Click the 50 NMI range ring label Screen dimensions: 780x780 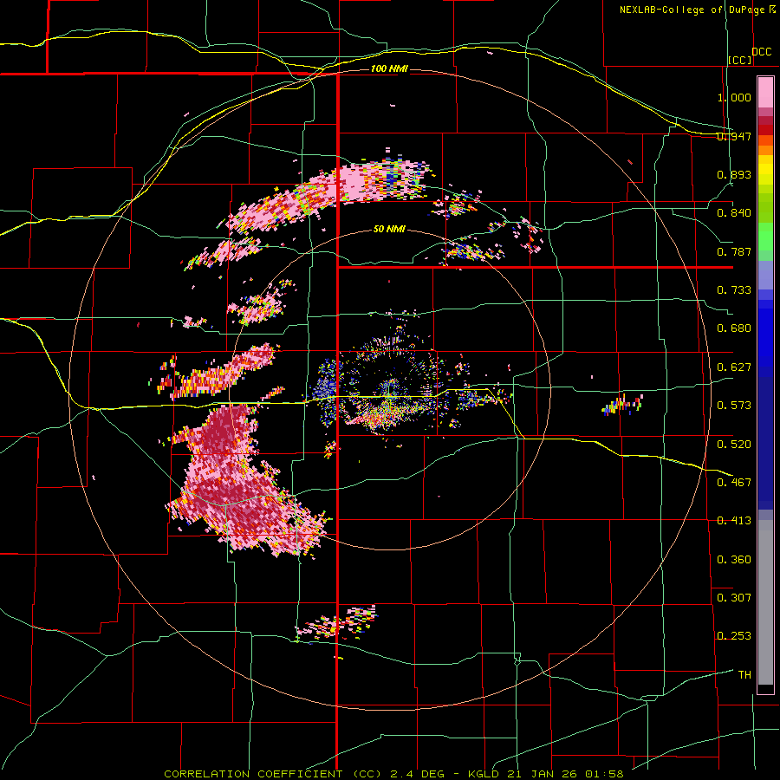click(x=389, y=230)
